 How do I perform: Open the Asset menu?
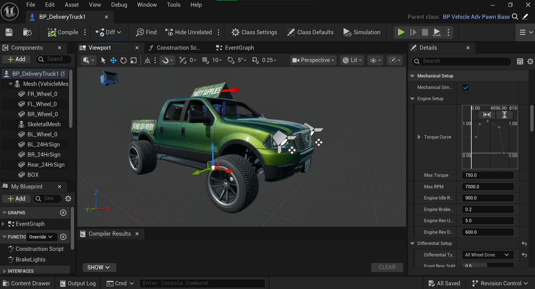(x=72, y=5)
